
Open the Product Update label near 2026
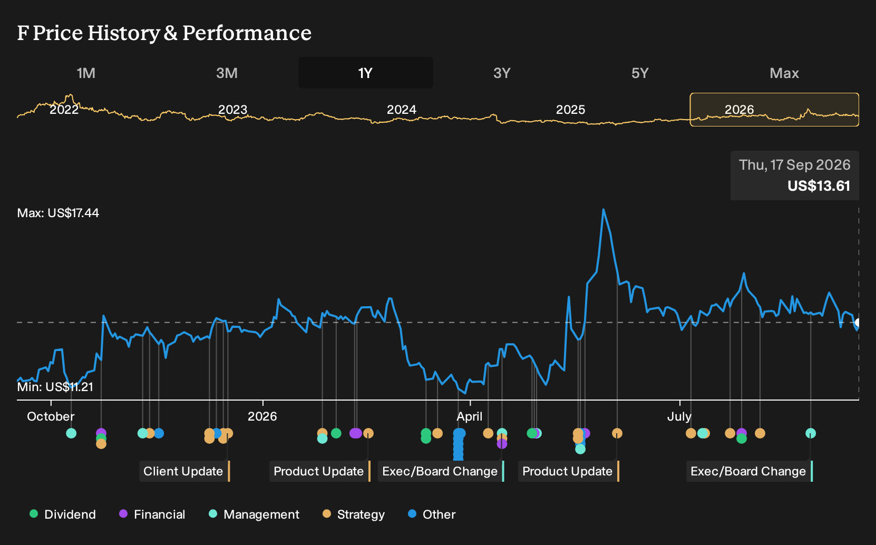pyautogui.click(x=320, y=471)
